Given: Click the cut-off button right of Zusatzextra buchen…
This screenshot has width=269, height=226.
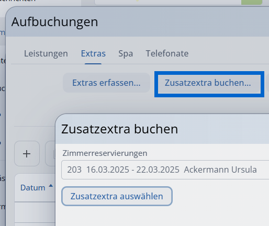Looking at the screenshot, I should click(x=267, y=83).
